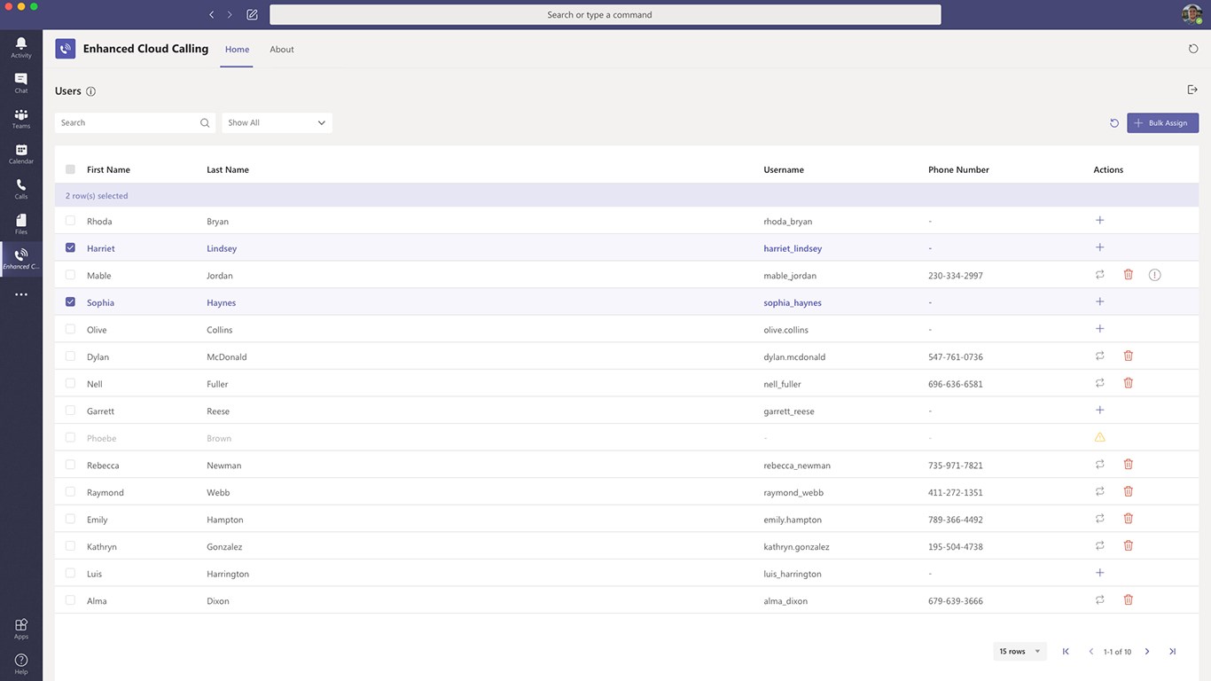Open the Apps store icon

[21, 629]
